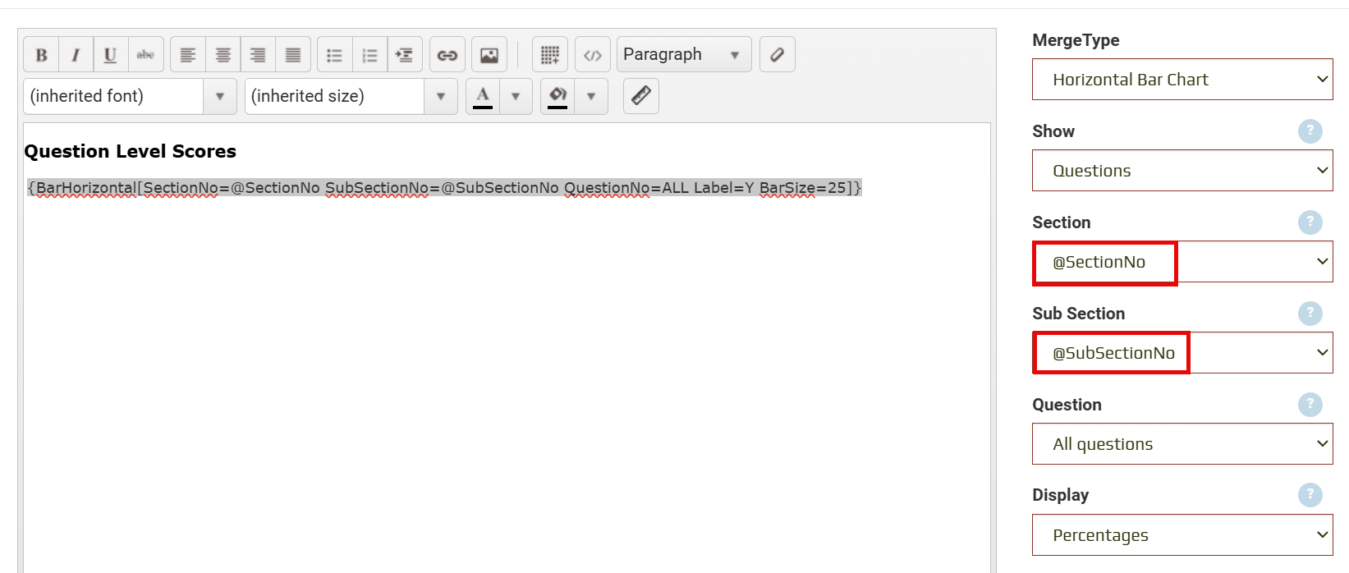Viewport: 1349px width, 573px height.
Task: Toggle bold formatting
Action: (x=41, y=55)
